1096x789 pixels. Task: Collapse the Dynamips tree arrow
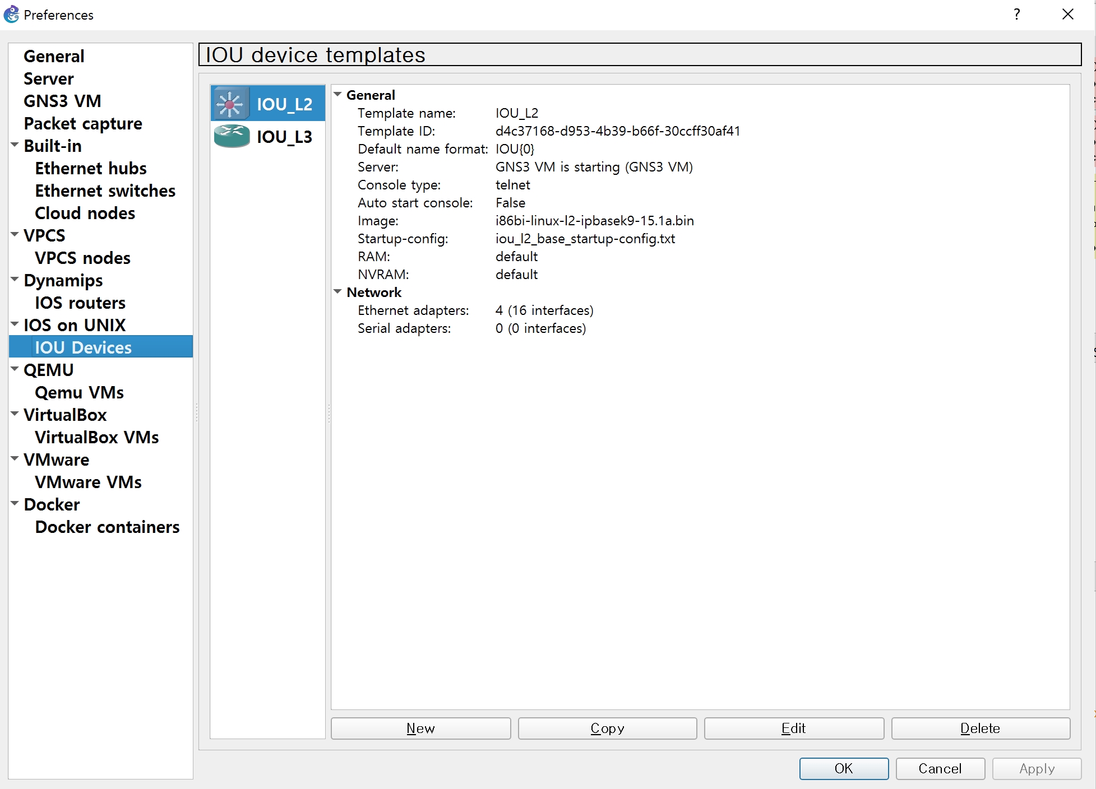pyautogui.click(x=15, y=280)
